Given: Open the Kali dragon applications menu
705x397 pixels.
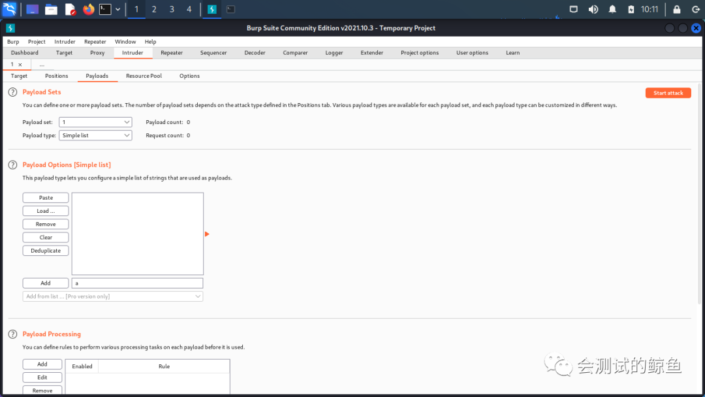Looking at the screenshot, I should point(9,9).
